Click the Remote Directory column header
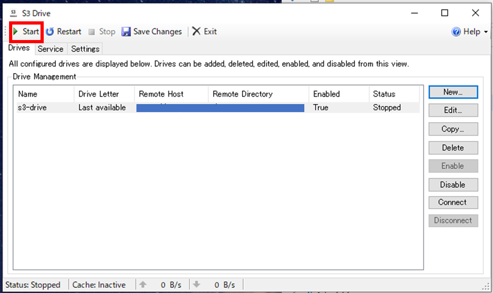This screenshot has height=293, width=493. pos(258,94)
